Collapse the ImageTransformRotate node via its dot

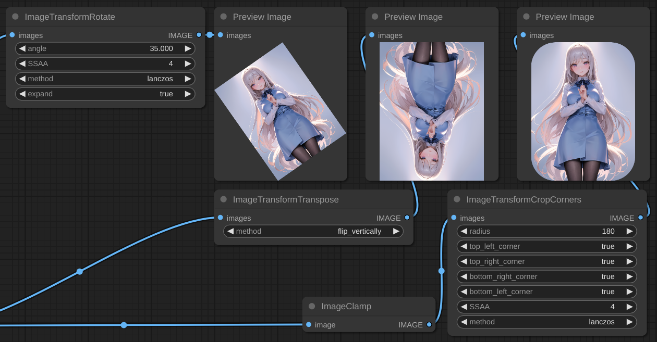[x=15, y=17]
